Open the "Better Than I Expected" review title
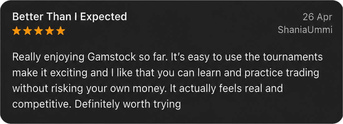 (70, 17)
